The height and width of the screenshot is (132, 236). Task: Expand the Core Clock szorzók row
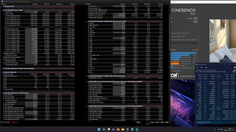[4, 65]
